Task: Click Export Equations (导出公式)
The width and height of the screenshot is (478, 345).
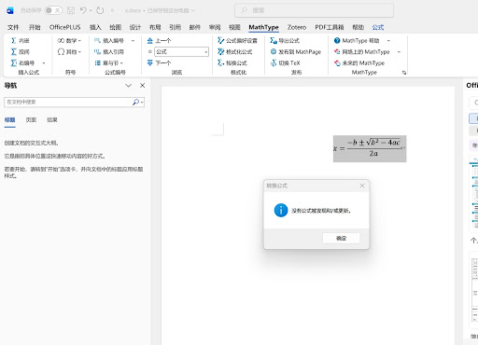Action: 285,41
